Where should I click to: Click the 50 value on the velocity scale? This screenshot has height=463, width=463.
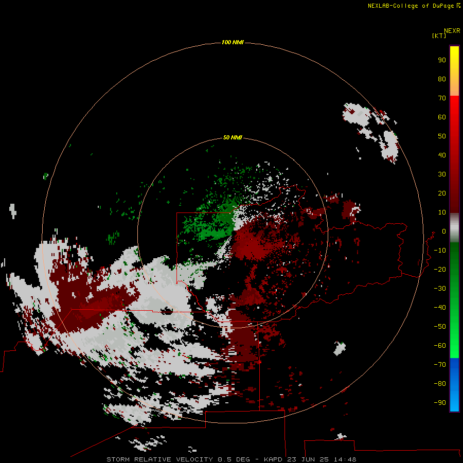pos(442,136)
